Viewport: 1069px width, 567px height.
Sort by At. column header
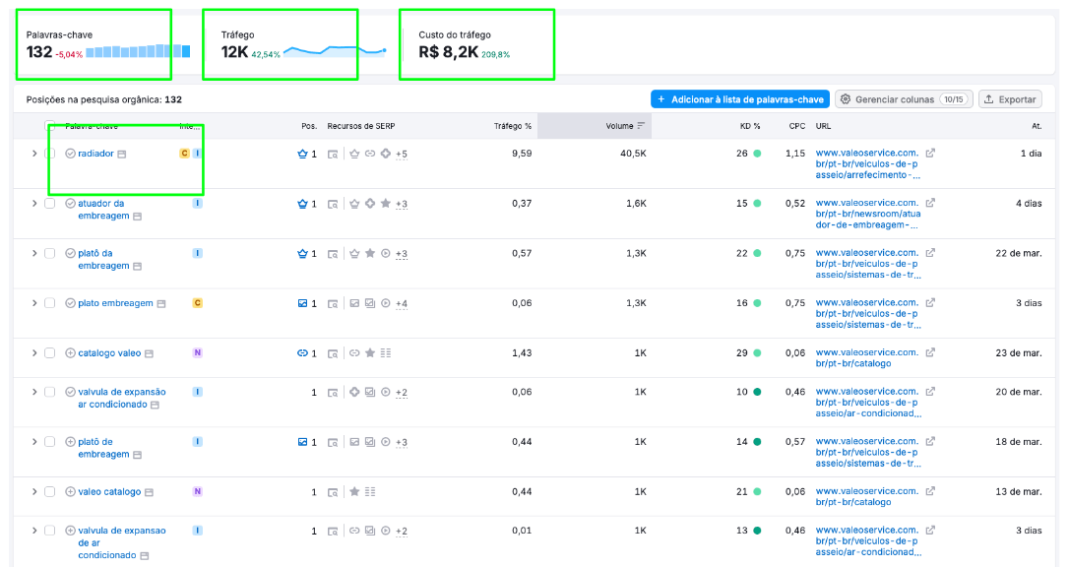(1037, 126)
